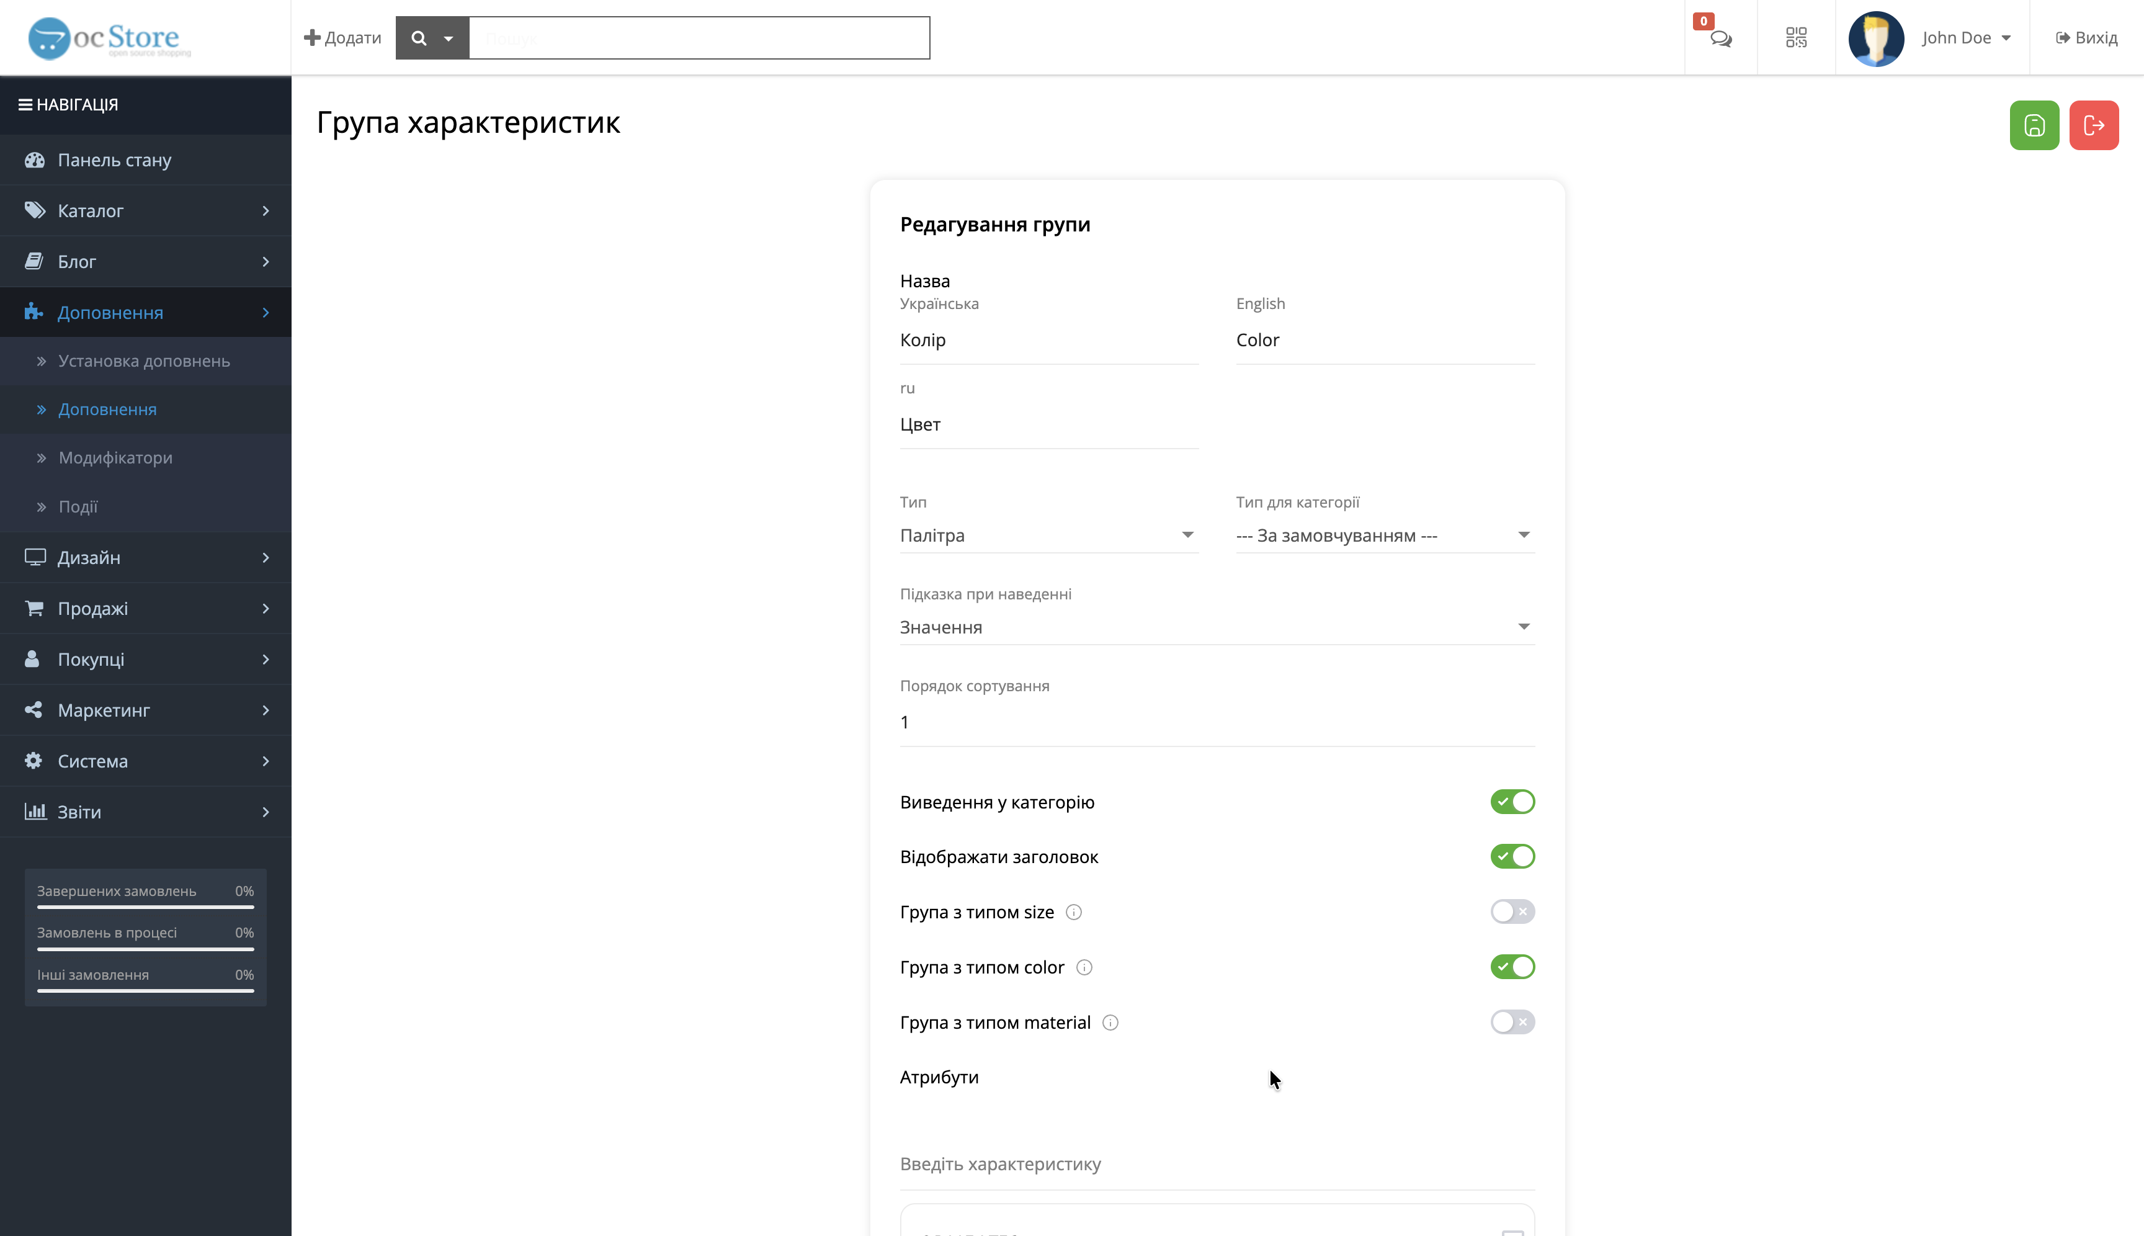2144x1236 pixels.
Task: Click the Завершених замовлень progress bar
Action: pos(145,907)
